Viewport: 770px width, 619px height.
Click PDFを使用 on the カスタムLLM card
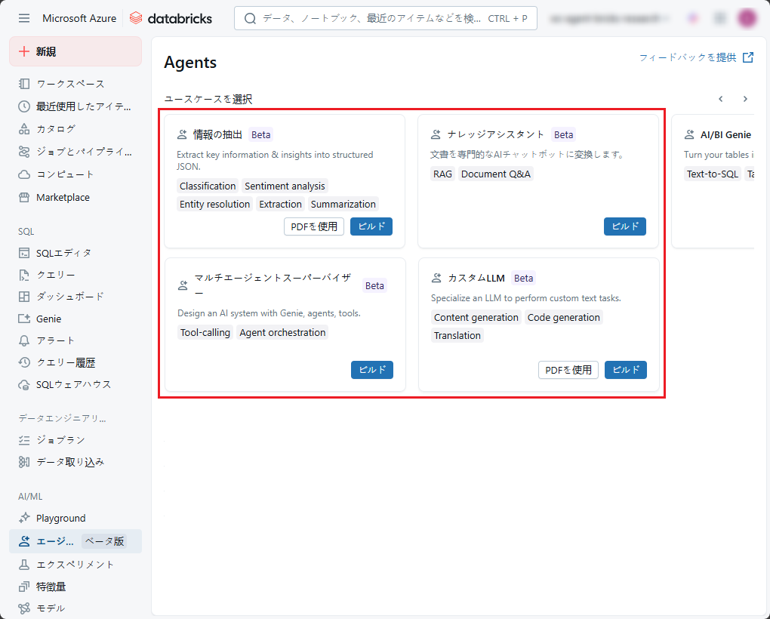pyautogui.click(x=568, y=370)
